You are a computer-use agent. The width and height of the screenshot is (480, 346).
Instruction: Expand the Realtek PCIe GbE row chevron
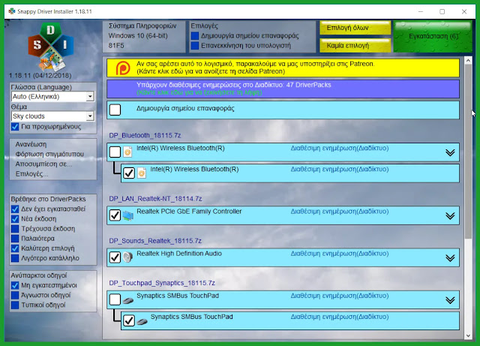coord(450,215)
